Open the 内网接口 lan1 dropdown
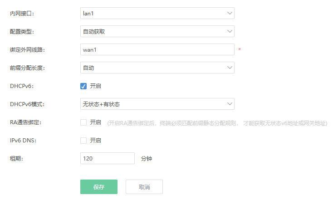This screenshot has width=333, height=224. point(157,13)
